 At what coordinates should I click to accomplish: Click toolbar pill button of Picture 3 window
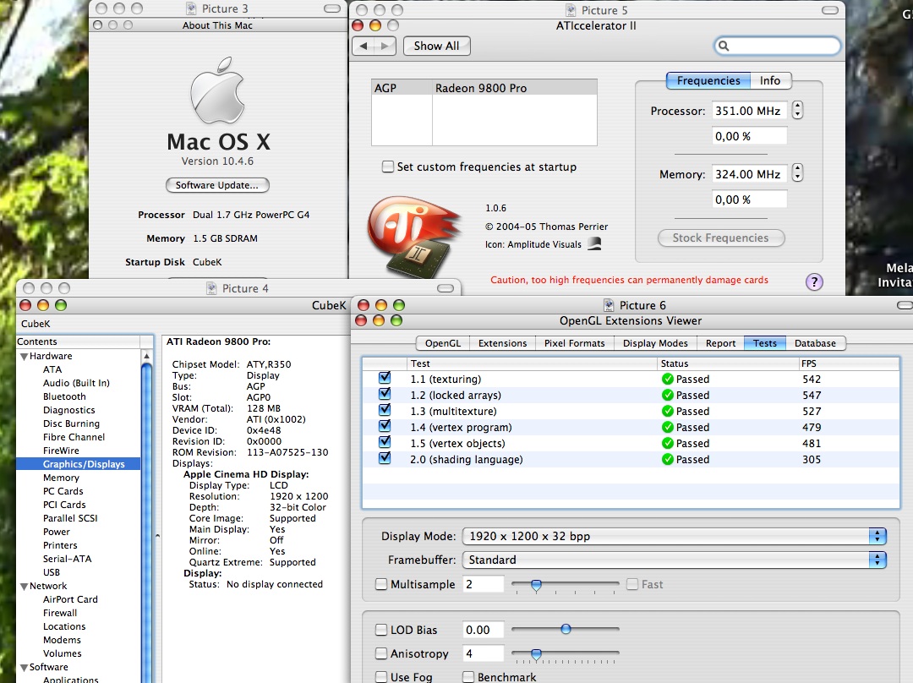[332, 8]
